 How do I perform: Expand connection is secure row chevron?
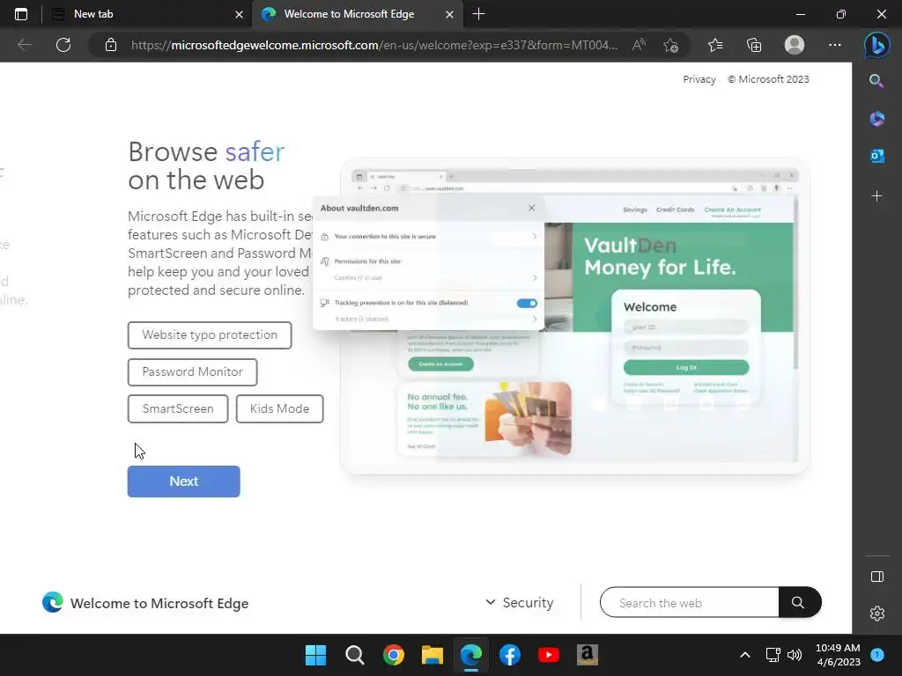[535, 236]
